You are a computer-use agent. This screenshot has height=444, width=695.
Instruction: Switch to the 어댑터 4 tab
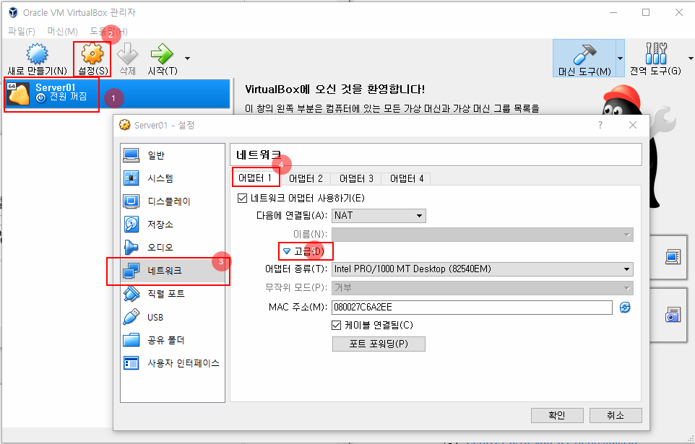point(407,178)
